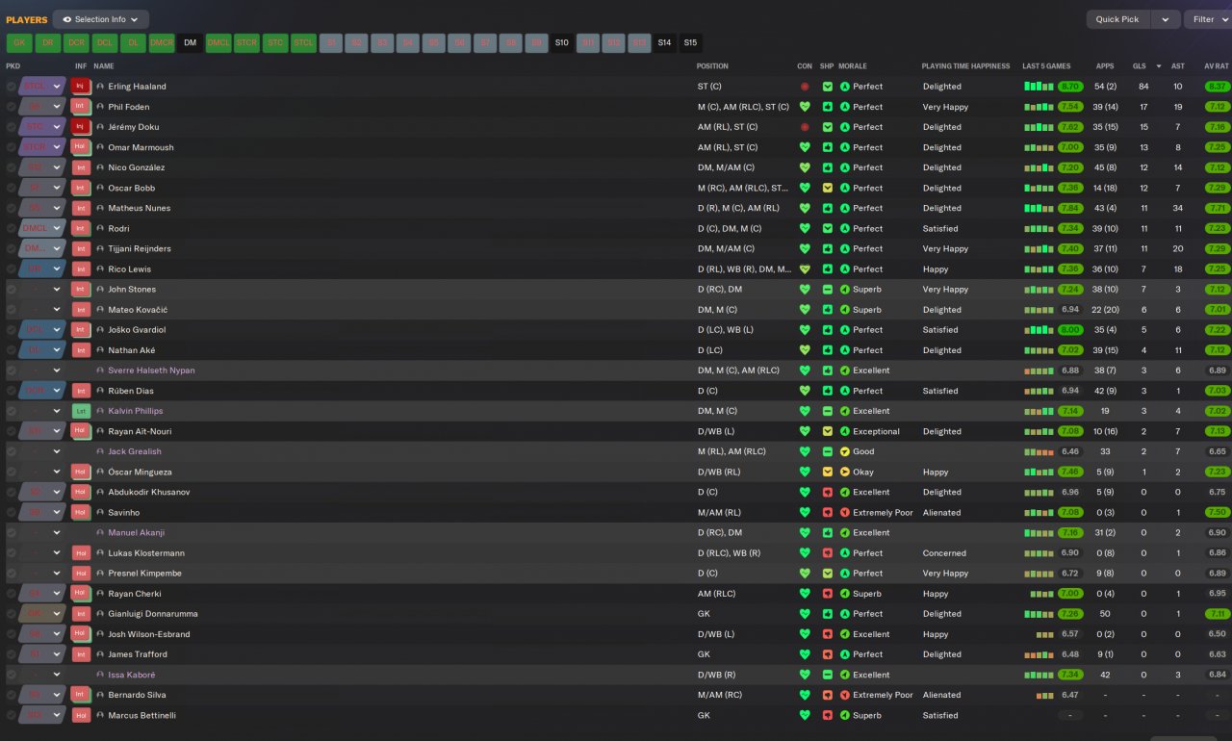
Task: Click Bernardo Silva's Extremely Poor morale icon
Action: click(844, 695)
